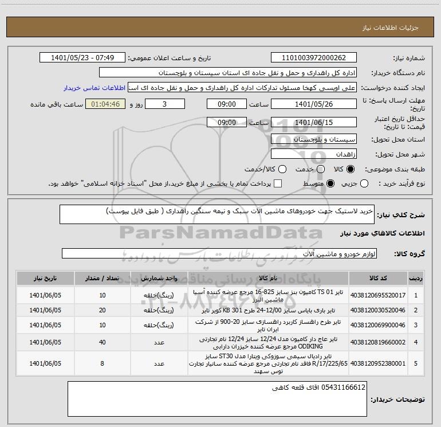Click the buyer notes box with 05431166612
Viewport: 441px width, 427px height.
click(x=217, y=399)
